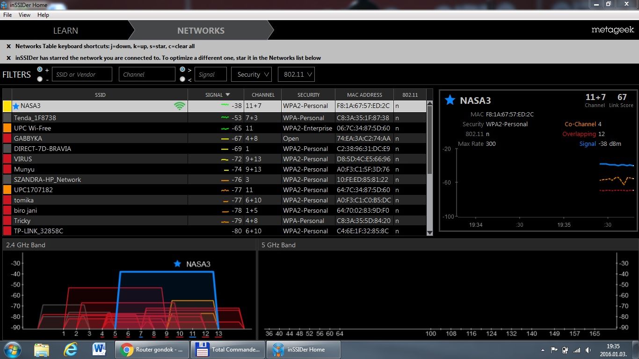Click the Signal filter input field
639x359 pixels.
(210, 74)
